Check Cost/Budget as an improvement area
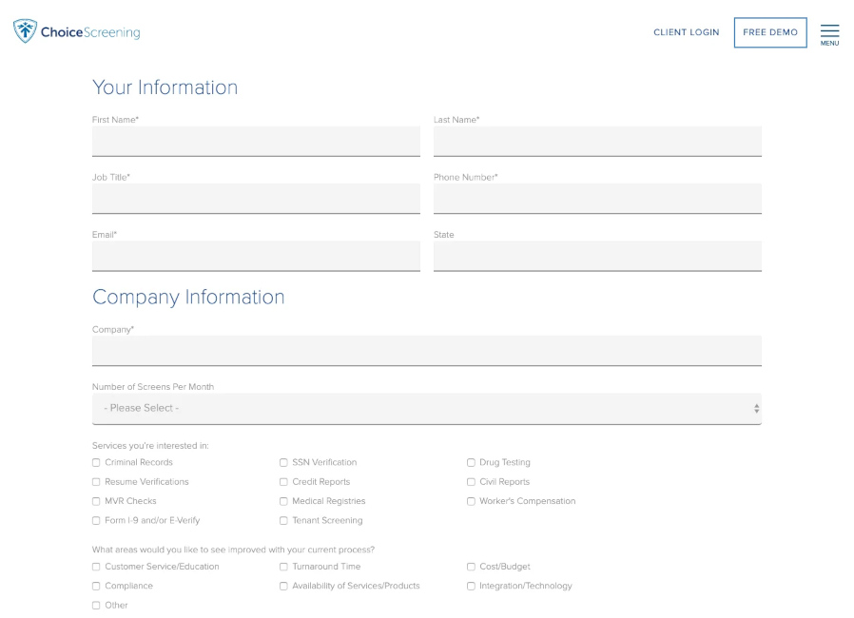854x618 pixels. click(x=471, y=566)
